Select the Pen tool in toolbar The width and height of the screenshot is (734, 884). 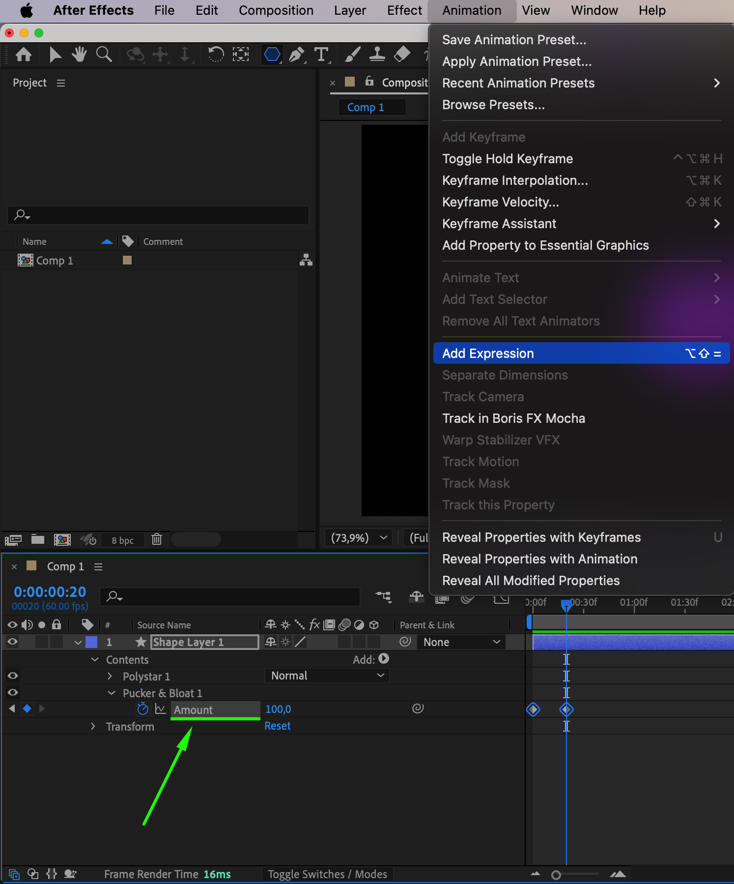pyautogui.click(x=296, y=54)
